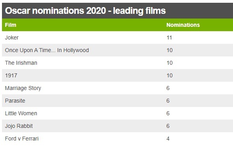Screen dimensions: 233x148
Task: Click Parasite's nomination count
Action: tap(168, 101)
